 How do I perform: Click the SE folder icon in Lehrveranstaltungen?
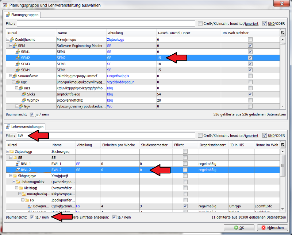tap(15, 158)
